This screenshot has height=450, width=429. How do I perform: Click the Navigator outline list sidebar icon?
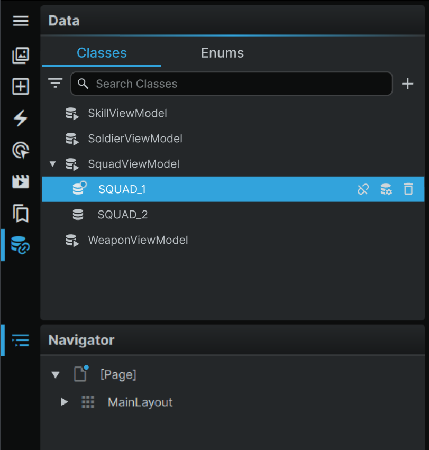(21, 340)
